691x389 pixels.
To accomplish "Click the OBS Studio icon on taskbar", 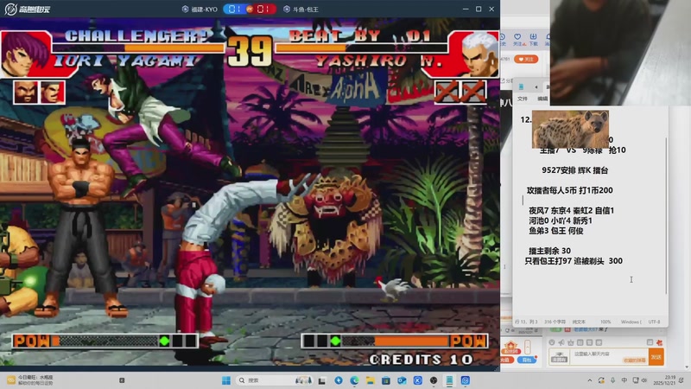I will click(434, 380).
